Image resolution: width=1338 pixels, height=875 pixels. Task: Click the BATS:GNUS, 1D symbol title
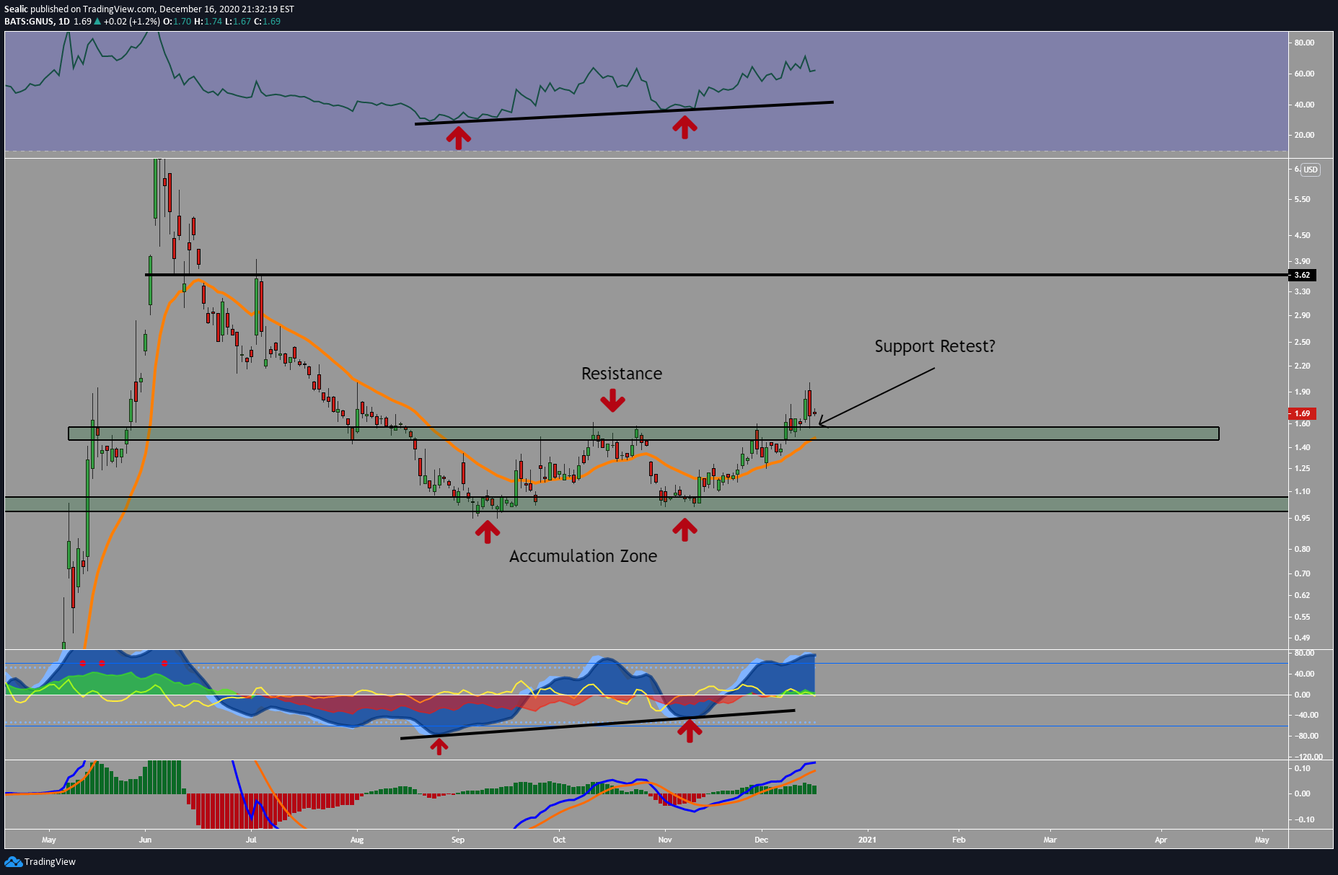coord(37,21)
